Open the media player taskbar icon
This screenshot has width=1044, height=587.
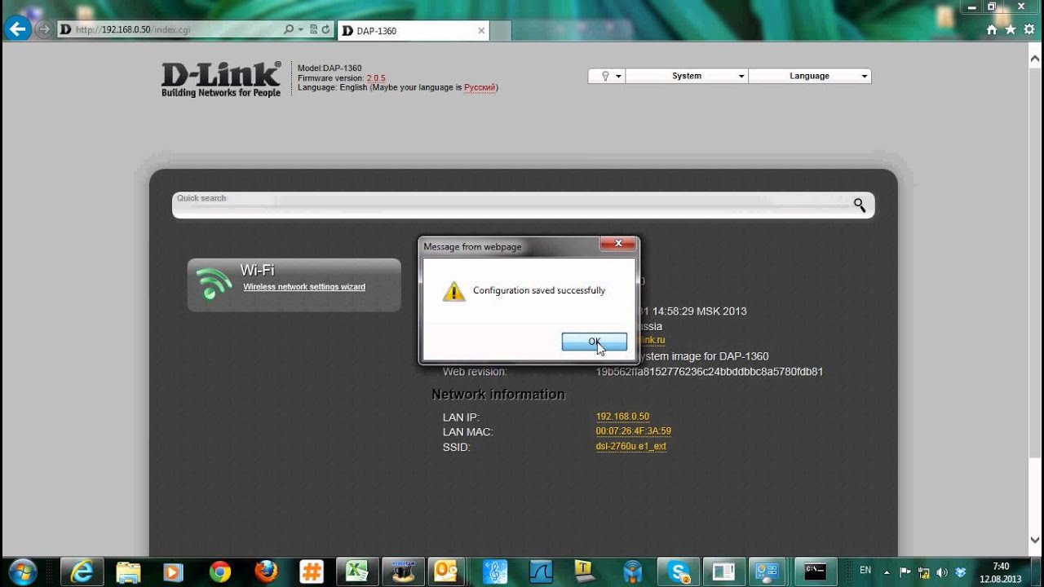173,572
